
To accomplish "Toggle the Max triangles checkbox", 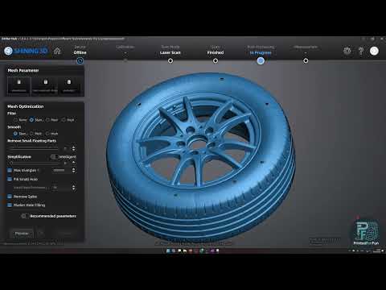I will coord(10,170).
